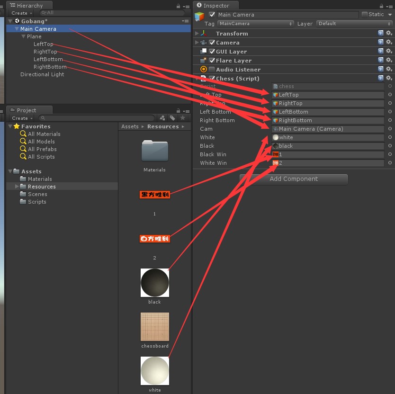Open Hierarchy panel options menu icon
The width and height of the screenshot is (395, 394).
pos(186,6)
